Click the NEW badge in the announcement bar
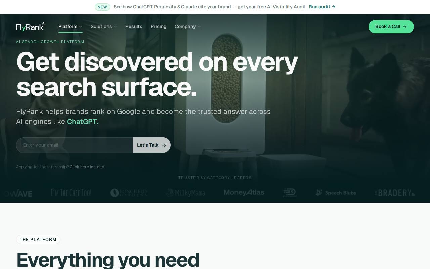Viewport: 430px width, 269px height. click(x=102, y=7)
